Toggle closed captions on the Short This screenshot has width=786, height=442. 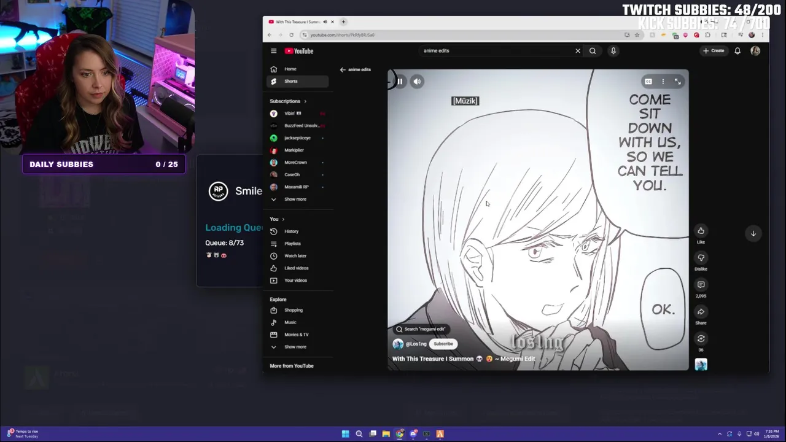[648, 82]
